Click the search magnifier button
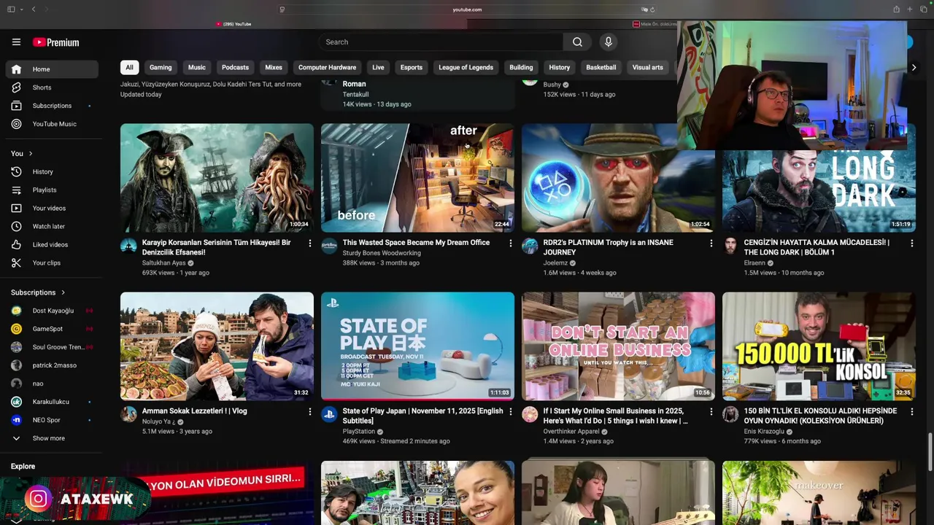 (577, 42)
